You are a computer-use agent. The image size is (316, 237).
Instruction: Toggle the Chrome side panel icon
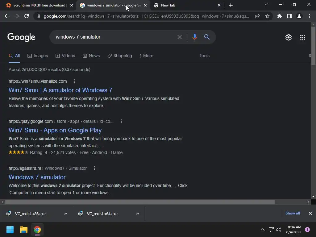[x=289, y=16]
